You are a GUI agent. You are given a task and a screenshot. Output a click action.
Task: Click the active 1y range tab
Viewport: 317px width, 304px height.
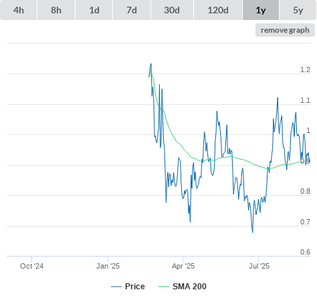pyautogui.click(x=261, y=10)
